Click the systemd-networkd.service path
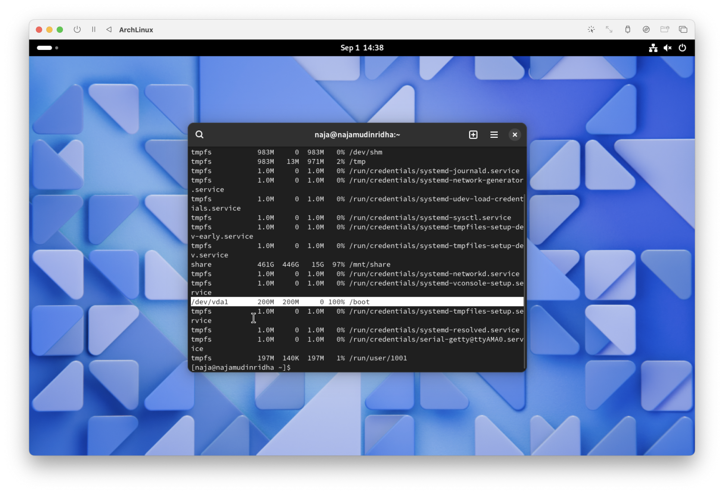 (x=434, y=274)
